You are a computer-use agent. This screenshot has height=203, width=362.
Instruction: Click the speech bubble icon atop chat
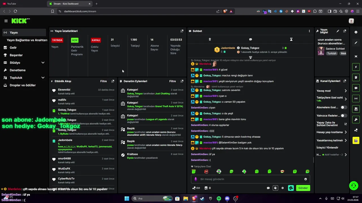[x=251, y=39]
